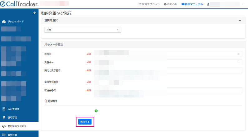This screenshot has height=137, width=248.
Task: Click the 動的発番タグ発行 page title
Action: [56, 13]
